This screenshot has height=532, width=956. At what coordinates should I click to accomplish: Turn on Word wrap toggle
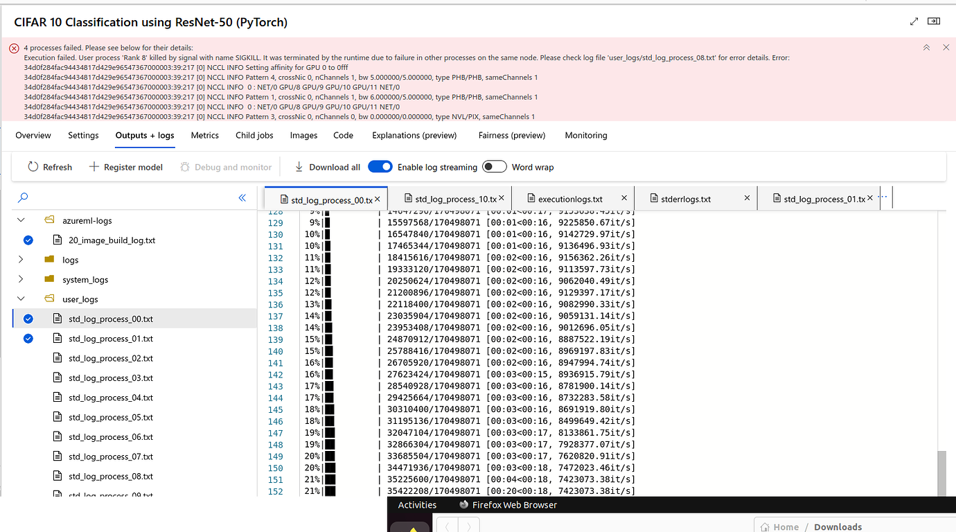[495, 167]
